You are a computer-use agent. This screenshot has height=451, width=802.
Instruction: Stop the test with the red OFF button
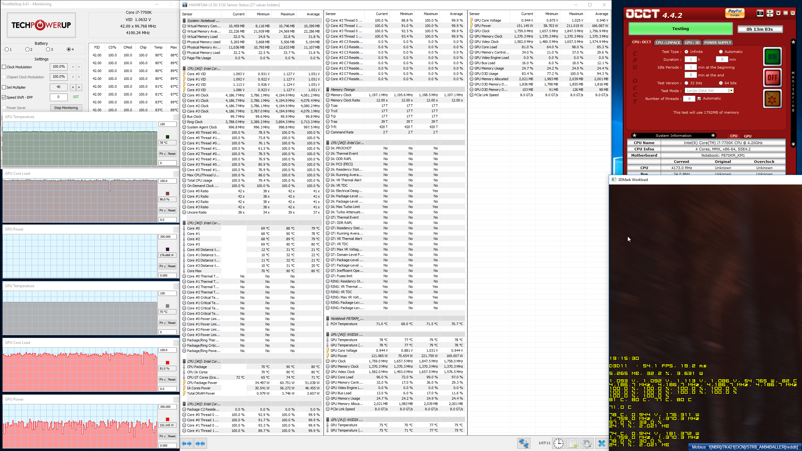(x=772, y=77)
